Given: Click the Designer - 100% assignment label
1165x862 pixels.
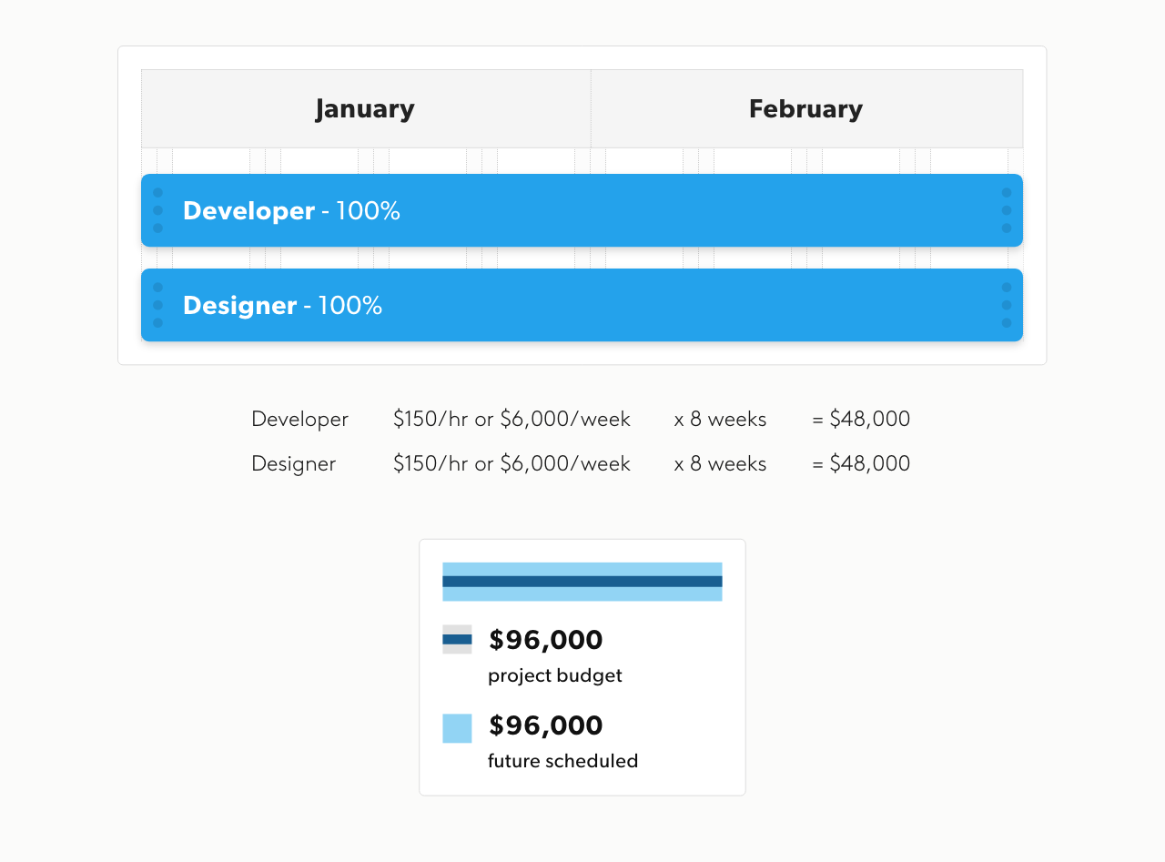Looking at the screenshot, I should pyautogui.click(x=282, y=306).
